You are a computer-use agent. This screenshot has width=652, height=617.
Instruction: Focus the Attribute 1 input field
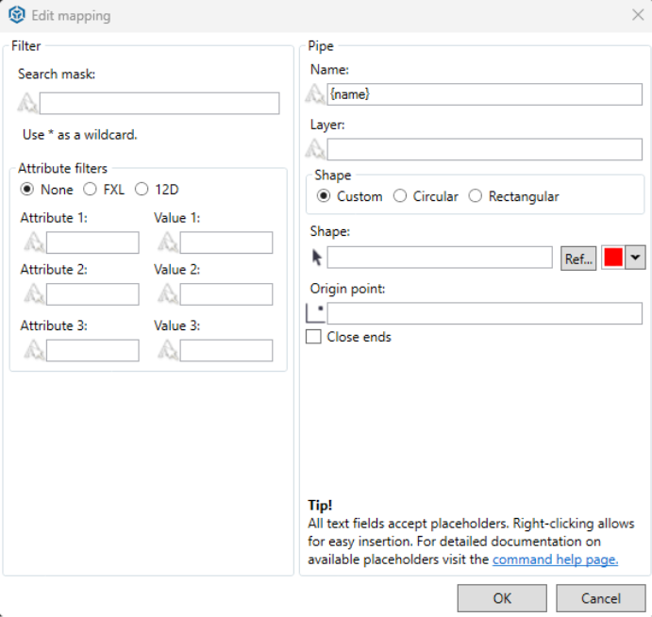coord(92,242)
